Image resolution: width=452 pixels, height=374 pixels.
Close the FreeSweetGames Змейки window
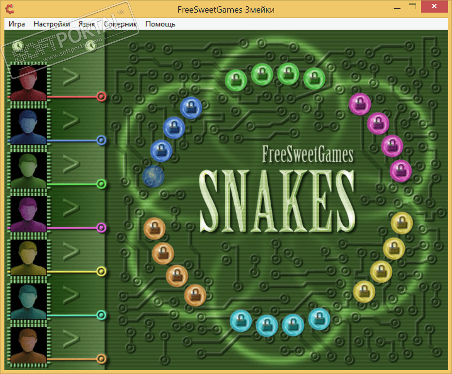[x=434, y=7]
